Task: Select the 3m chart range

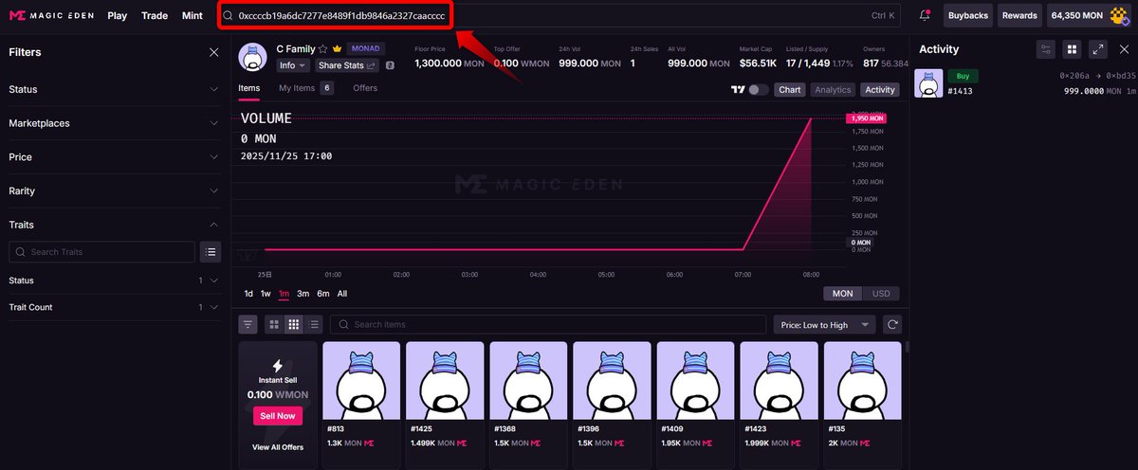Action: click(x=303, y=294)
